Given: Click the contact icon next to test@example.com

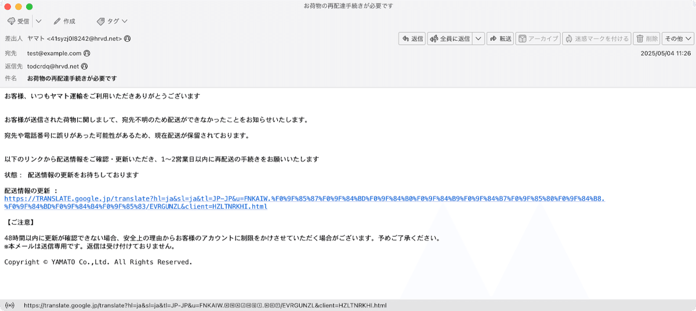Looking at the screenshot, I should click(87, 53).
